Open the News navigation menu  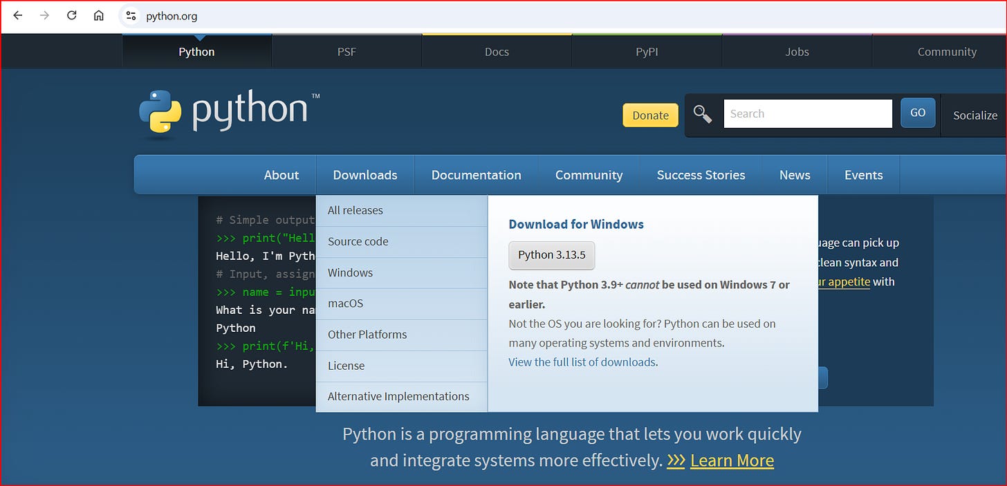coord(795,175)
